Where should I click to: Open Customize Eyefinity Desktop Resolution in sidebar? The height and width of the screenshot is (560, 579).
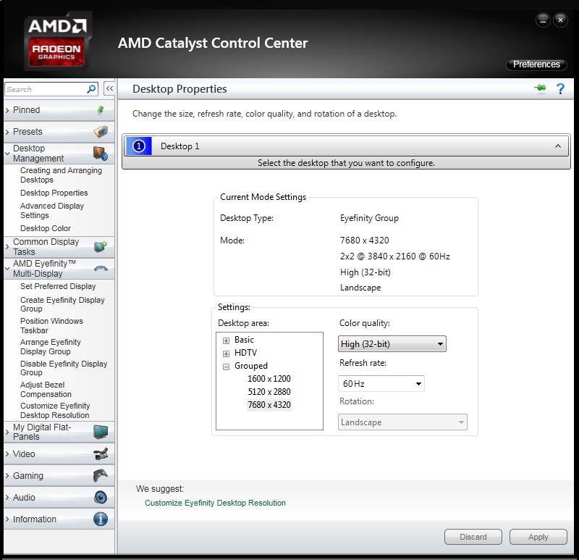point(55,411)
